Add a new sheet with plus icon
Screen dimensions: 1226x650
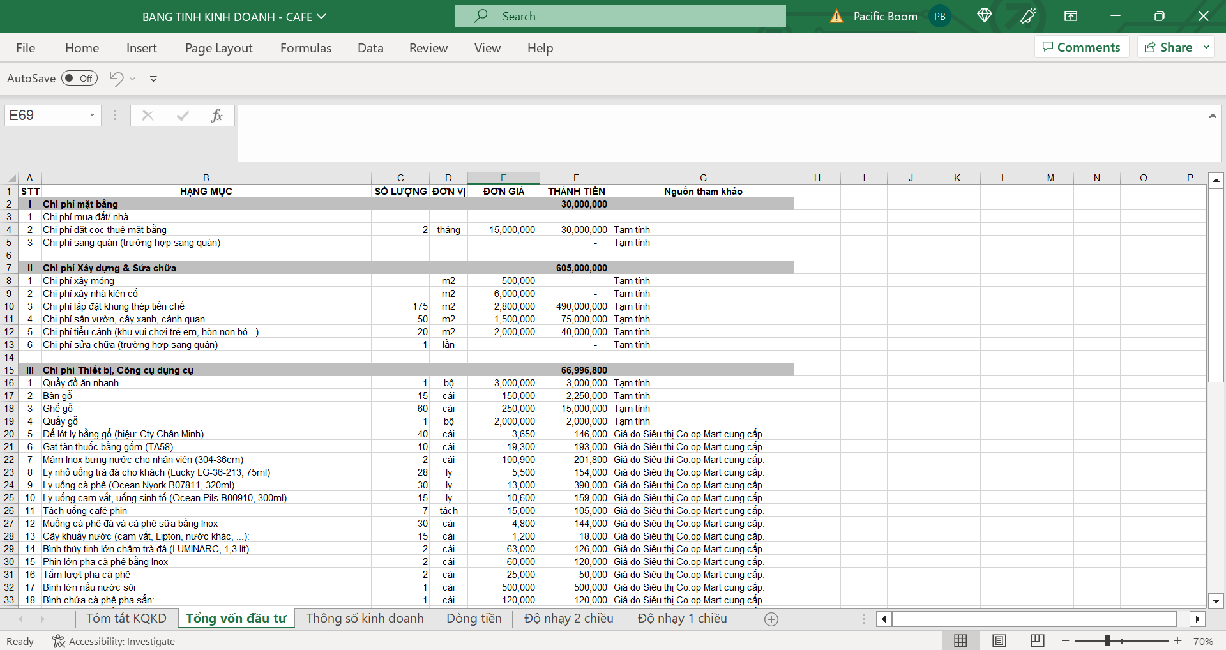point(771,619)
